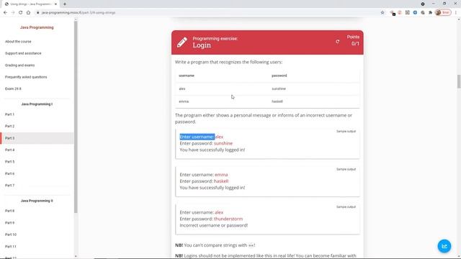Reload the page with the reload icon

tap(21, 13)
